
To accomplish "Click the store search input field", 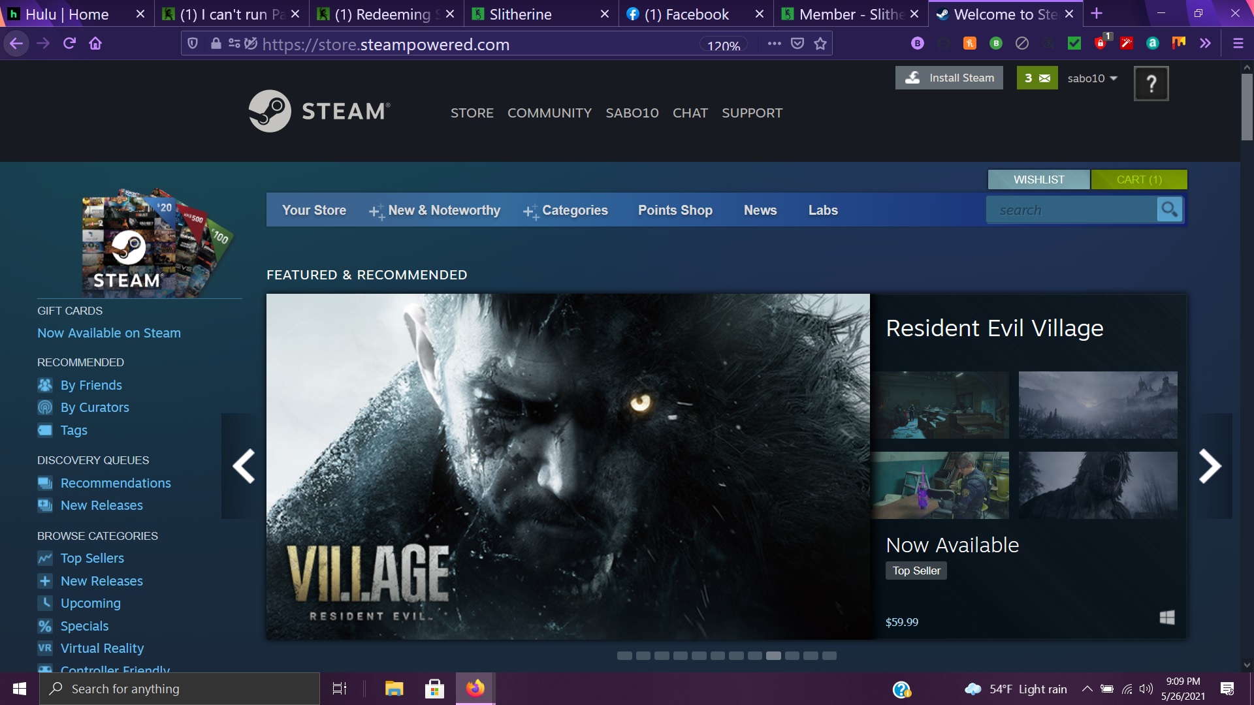I will pos(1071,210).
